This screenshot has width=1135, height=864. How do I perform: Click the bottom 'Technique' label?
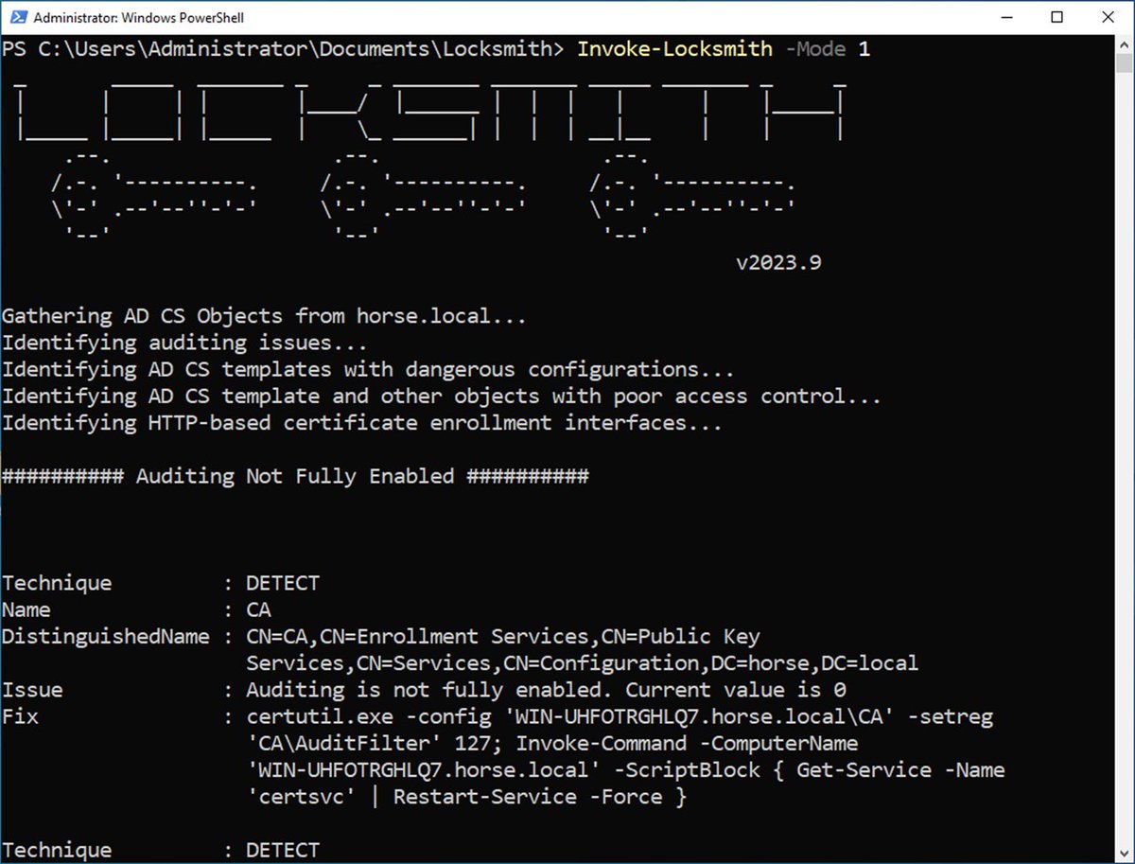coord(57,850)
